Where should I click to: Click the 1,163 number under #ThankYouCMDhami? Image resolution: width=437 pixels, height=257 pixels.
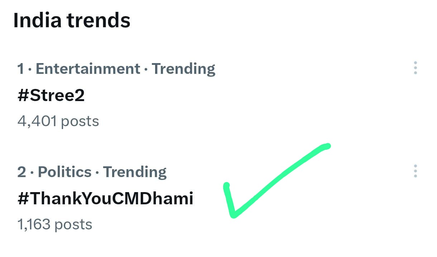tap(34, 224)
